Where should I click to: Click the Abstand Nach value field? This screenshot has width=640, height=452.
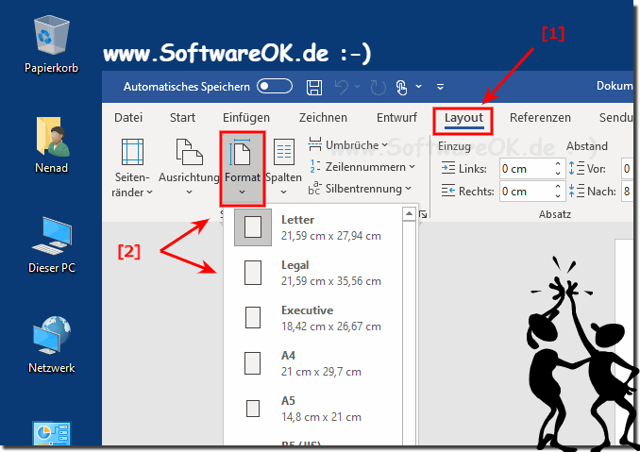(628, 192)
